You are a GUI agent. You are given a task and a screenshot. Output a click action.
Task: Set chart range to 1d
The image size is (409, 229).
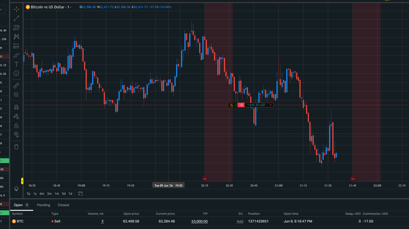point(70,194)
